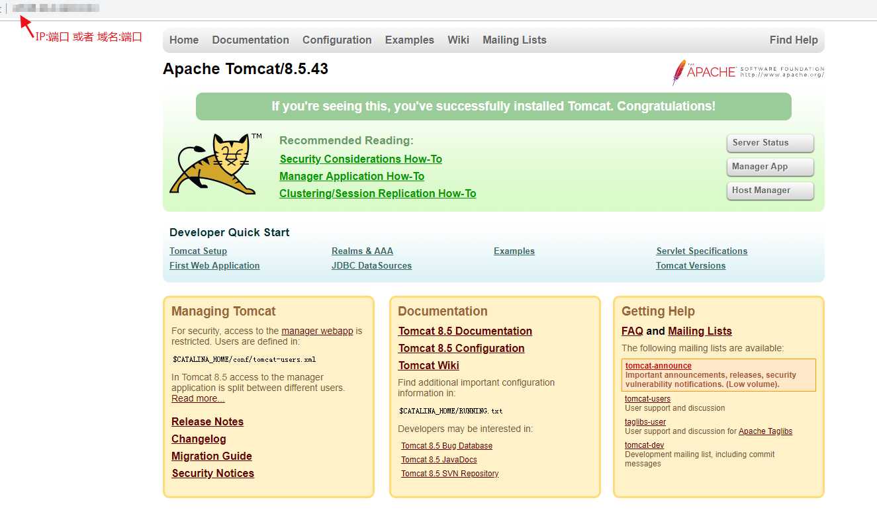Screen dimensions: 877x516
Task: Open the Servlet Specifications link
Action: [x=702, y=251]
